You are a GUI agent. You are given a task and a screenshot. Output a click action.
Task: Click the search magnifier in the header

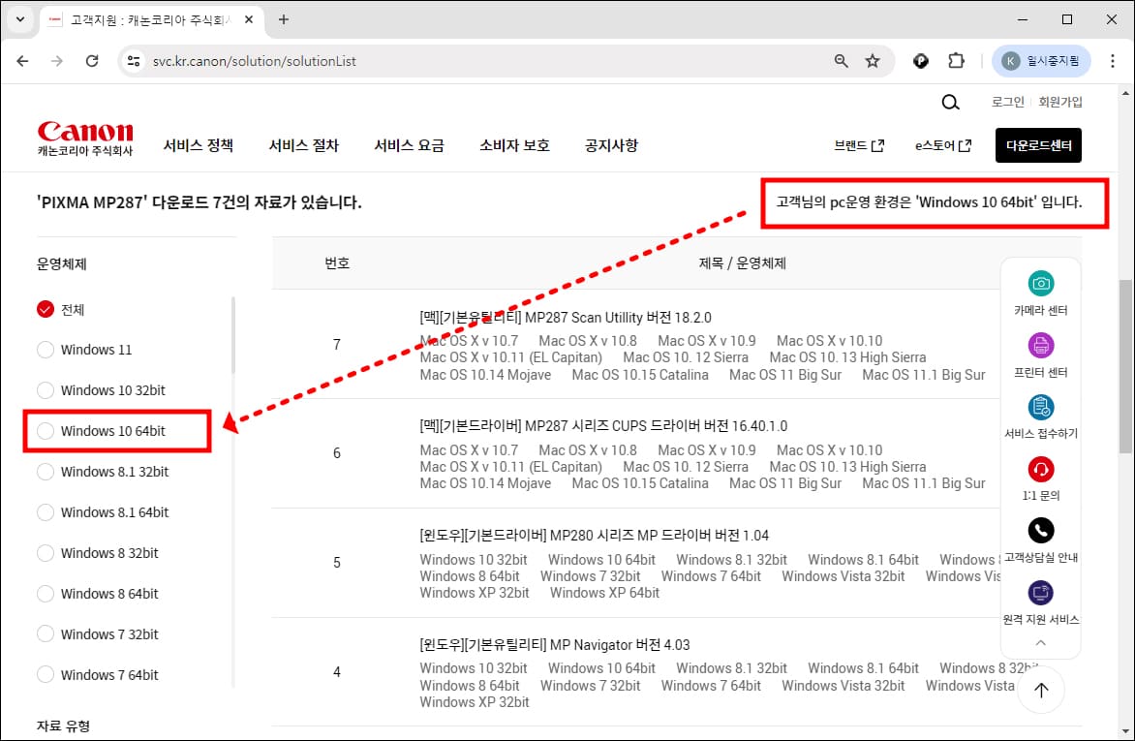(x=950, y=102)
